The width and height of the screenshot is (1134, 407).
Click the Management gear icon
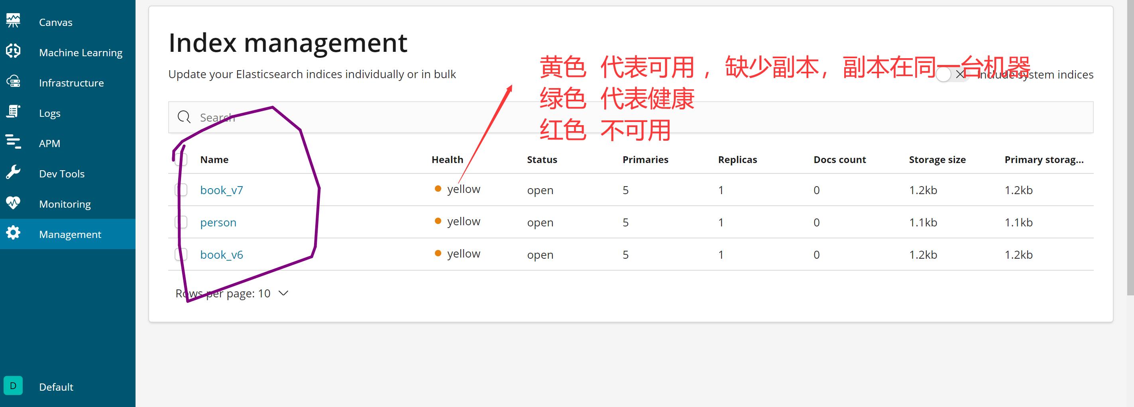click(x=13, y=233)
